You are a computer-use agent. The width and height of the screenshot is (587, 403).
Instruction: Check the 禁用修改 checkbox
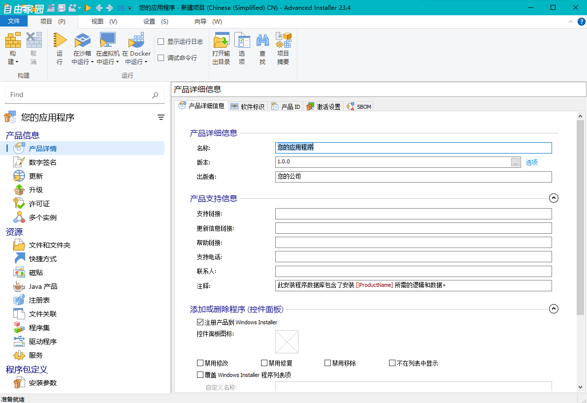(x=200, y=363)
